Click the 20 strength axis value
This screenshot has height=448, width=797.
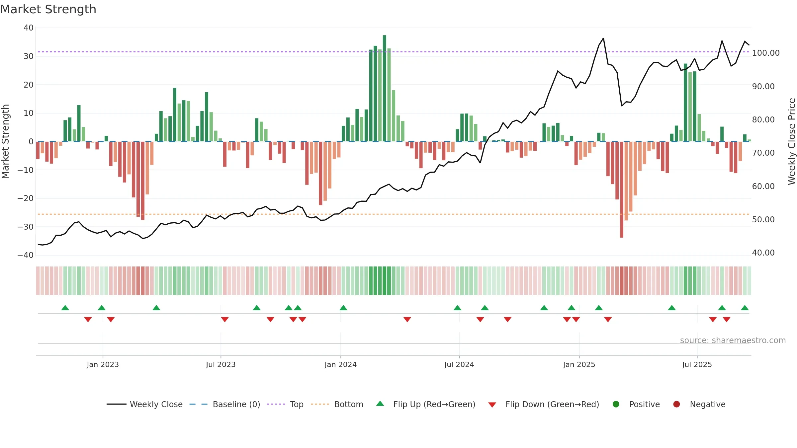click(29, 85)
